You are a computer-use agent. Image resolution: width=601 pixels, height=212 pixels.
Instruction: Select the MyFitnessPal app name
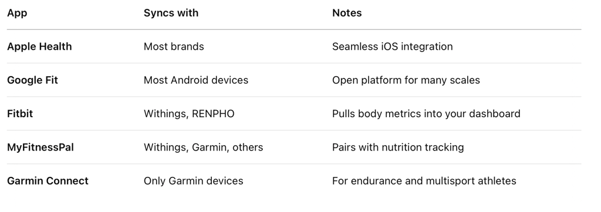(x=40, y=148)
